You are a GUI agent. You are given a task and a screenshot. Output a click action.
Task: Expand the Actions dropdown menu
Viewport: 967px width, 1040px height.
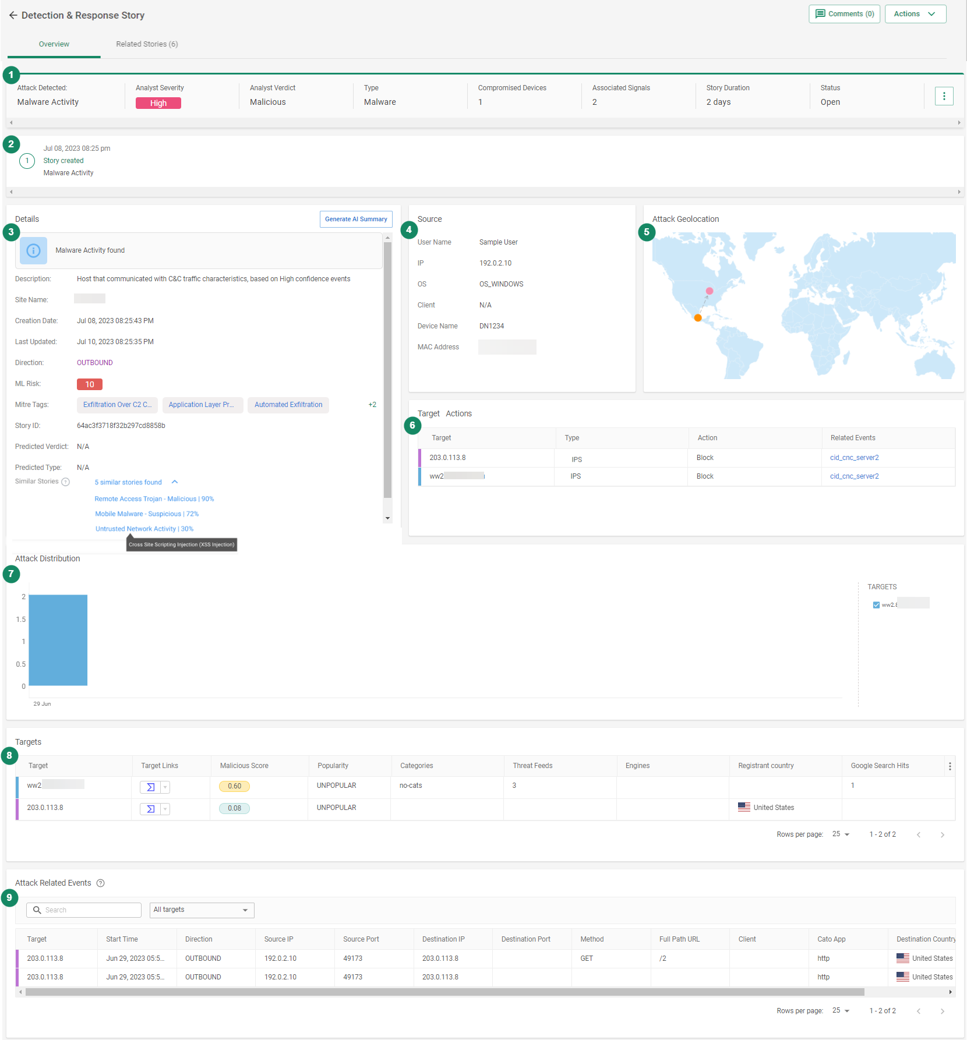915,14
